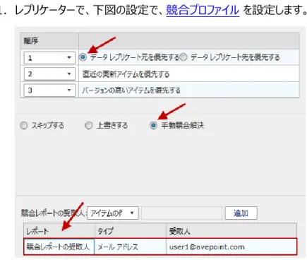Open the order dropdown showing 1
Image resolution: width=307 pixels, height=260 pixels.
tap(49, 58)
